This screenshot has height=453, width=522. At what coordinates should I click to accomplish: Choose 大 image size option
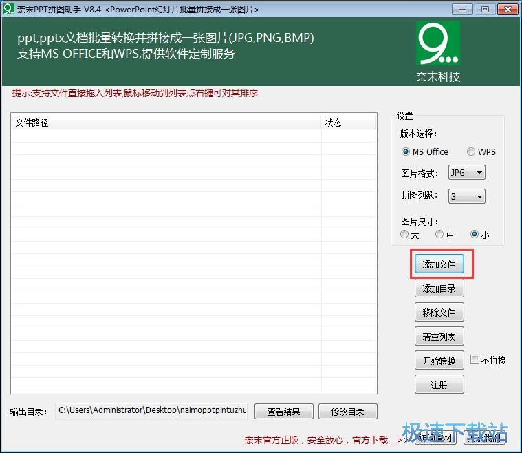pyautogui.click(x=404, y=234)
